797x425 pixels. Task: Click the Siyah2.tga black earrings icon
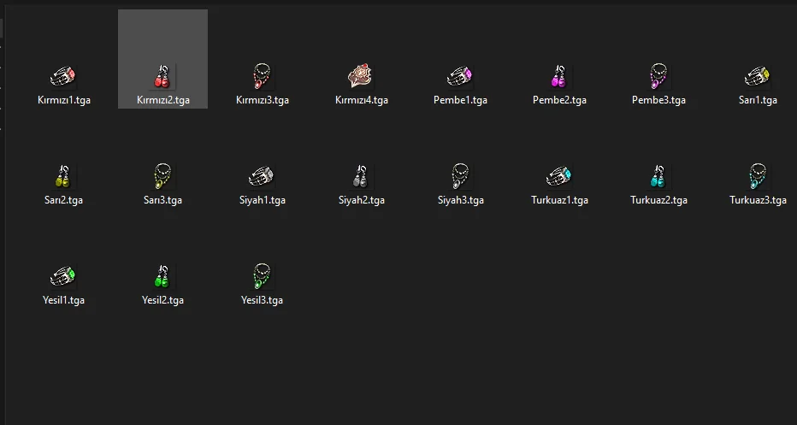click(361, 177)
